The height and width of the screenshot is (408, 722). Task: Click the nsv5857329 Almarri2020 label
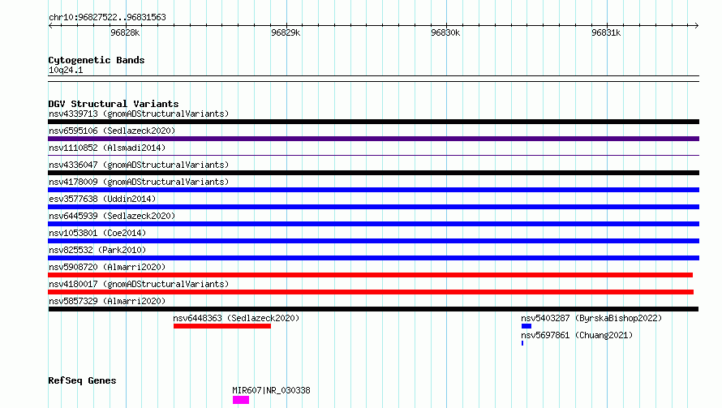point(107,301)
